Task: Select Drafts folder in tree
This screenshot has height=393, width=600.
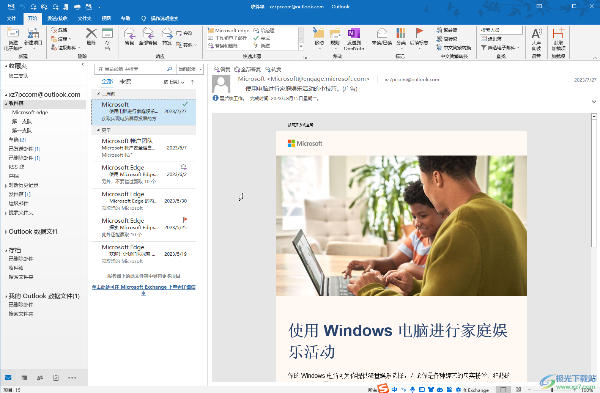Action: (17, 140)
